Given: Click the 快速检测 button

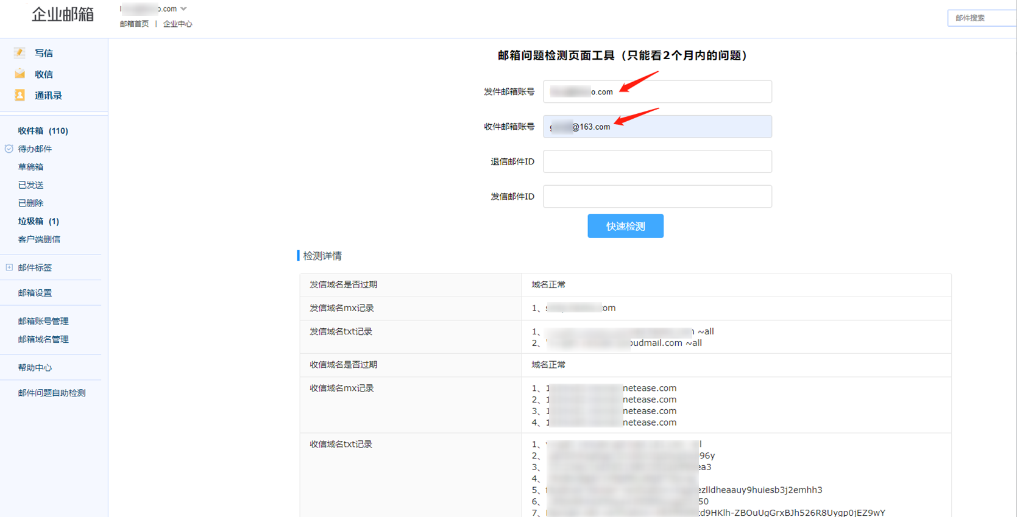Looking at the screenshot, I should 625,226.
